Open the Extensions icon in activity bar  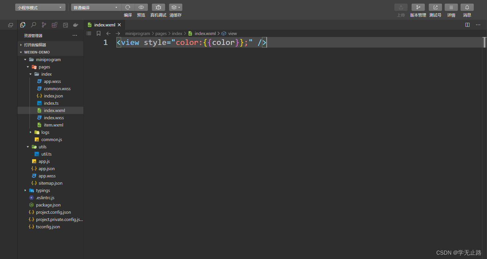tap(55, 25)
